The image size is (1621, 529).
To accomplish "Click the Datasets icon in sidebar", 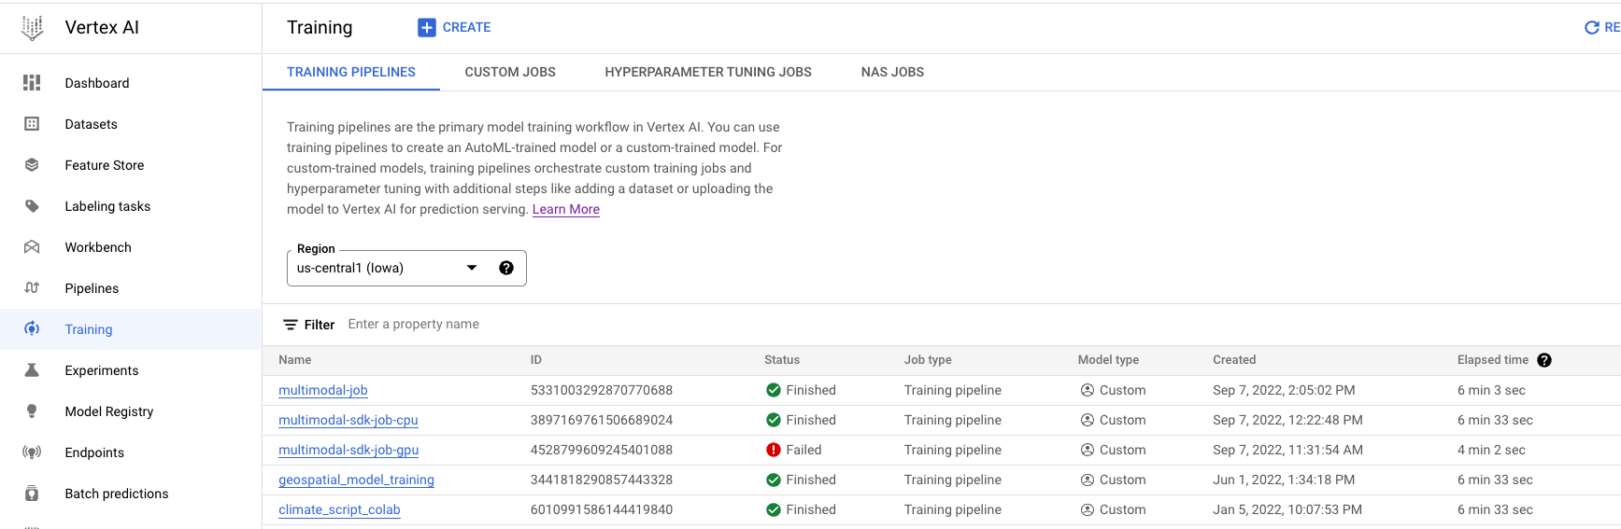I will pyautogui.click(x=32, y=124).
